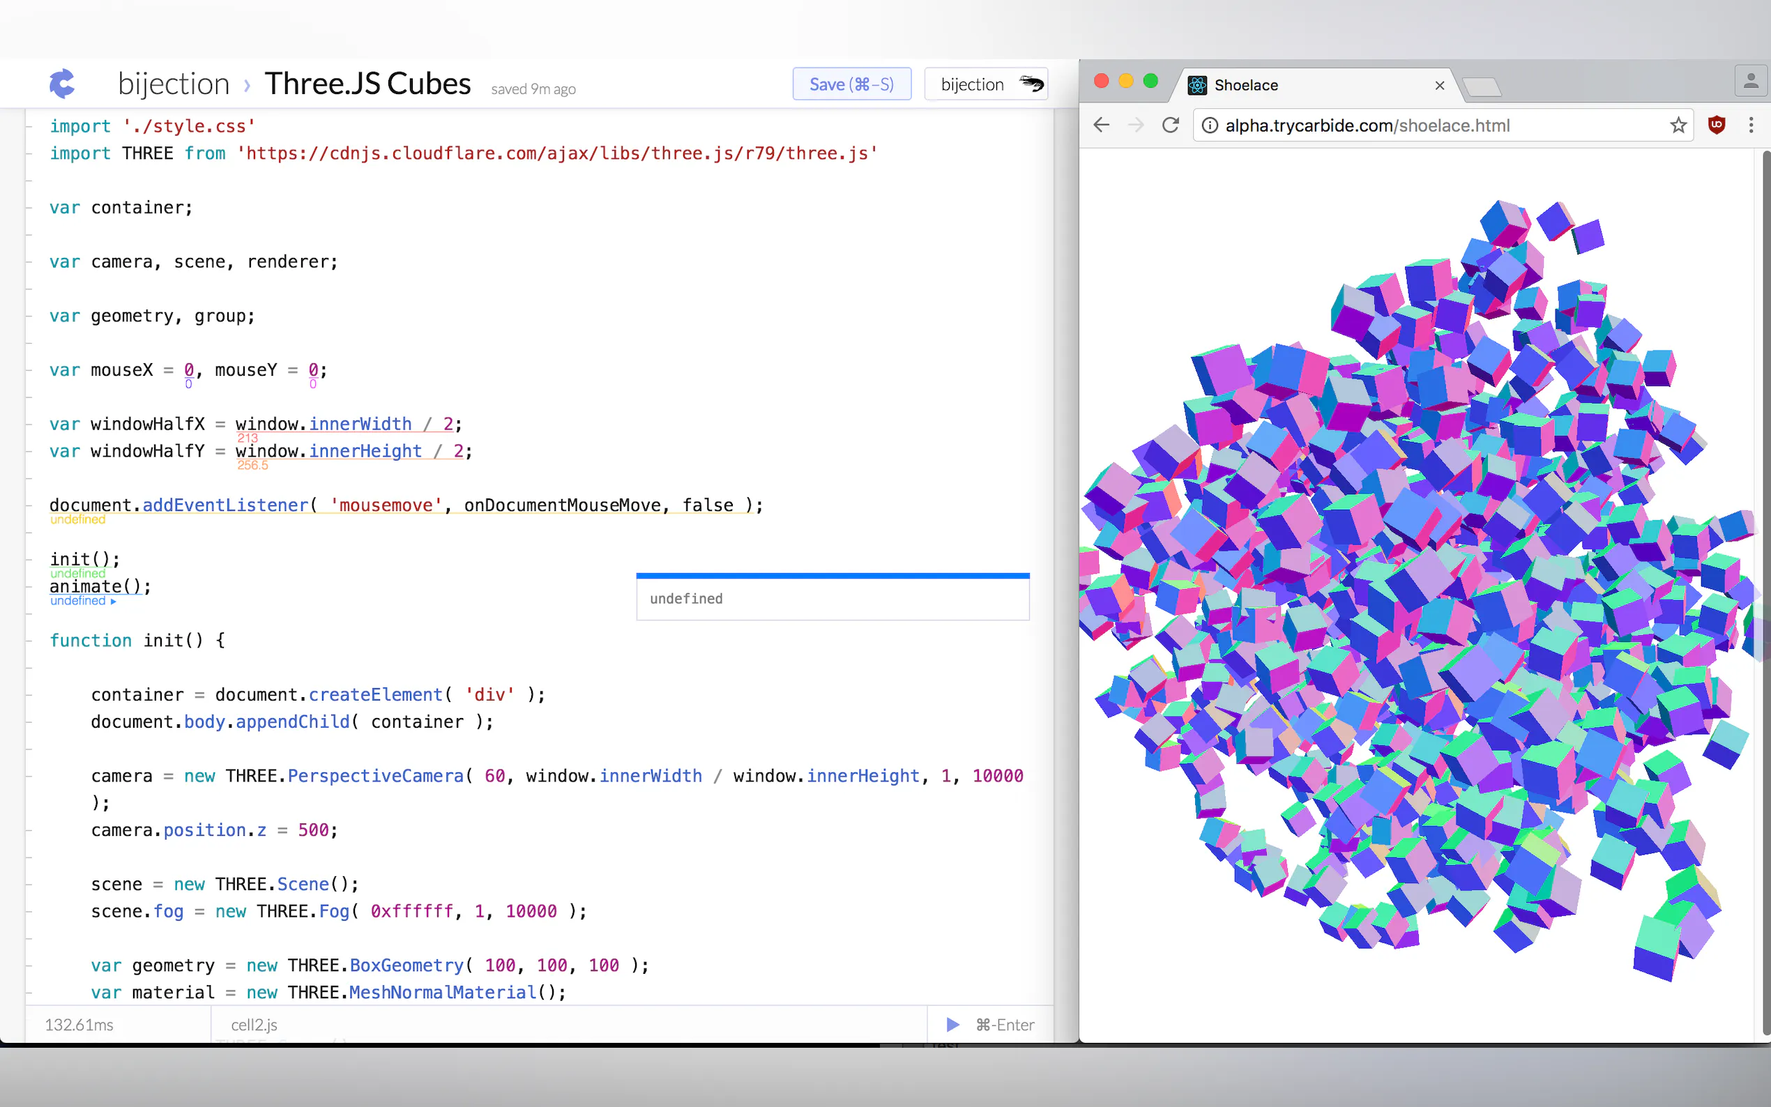Click the browser reload icon
This screenshot has height=1107, width=1771.
click(1170, 125)
